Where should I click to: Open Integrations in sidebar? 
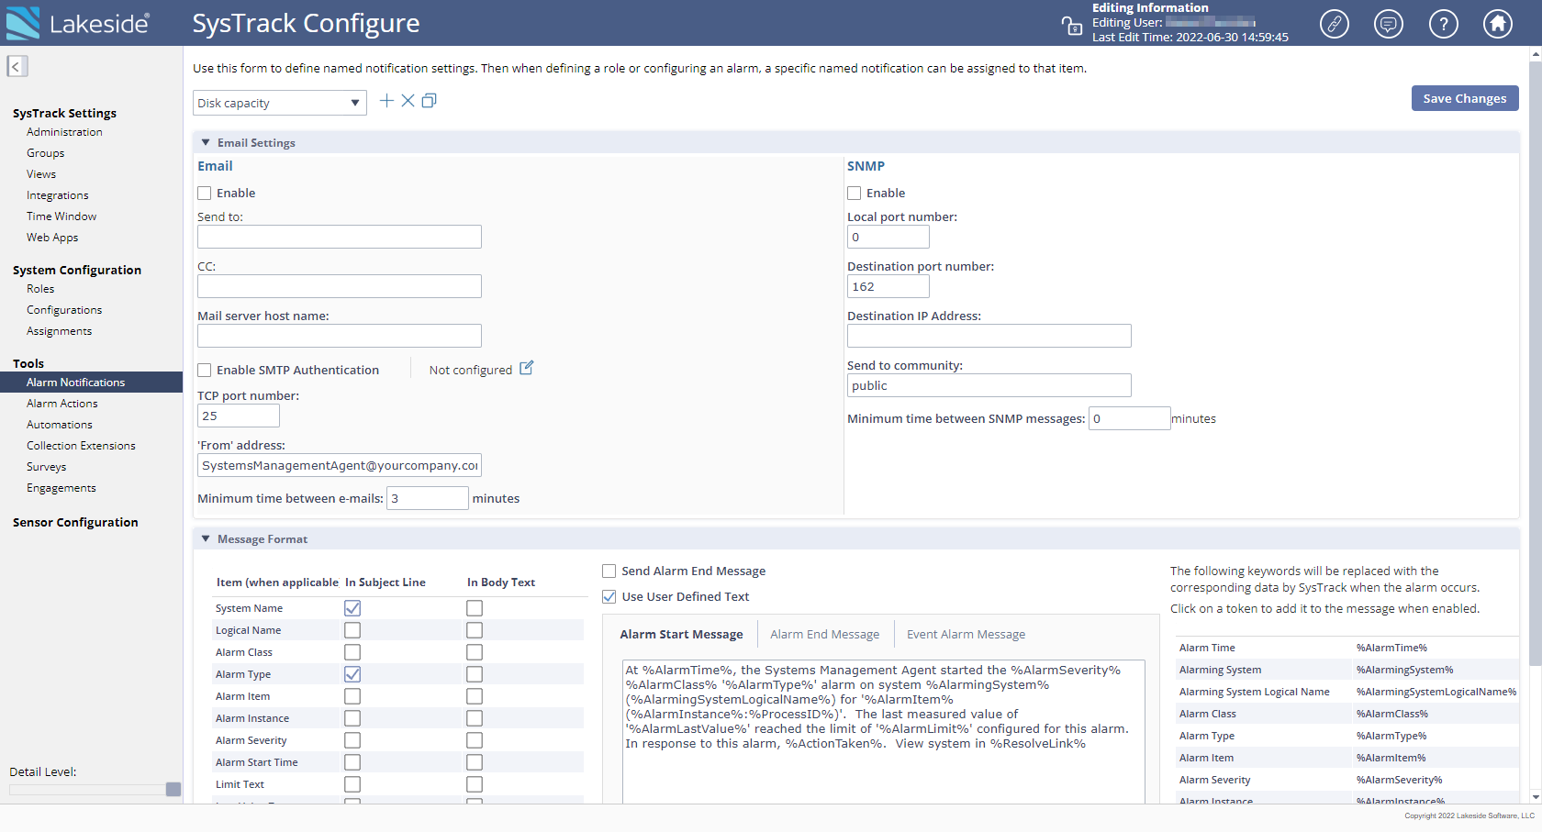point(58,195)
